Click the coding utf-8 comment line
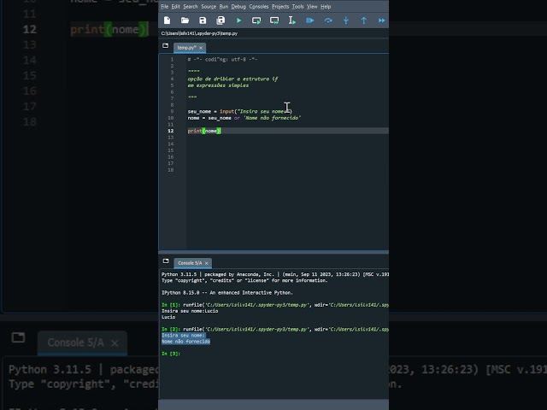This screenshot has height=410, width=547. 222,60
